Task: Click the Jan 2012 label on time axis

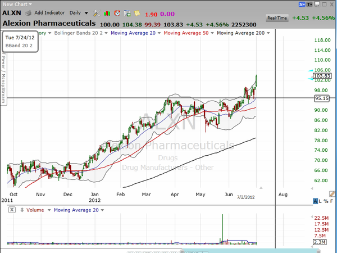Action: [x=94, y=197]
